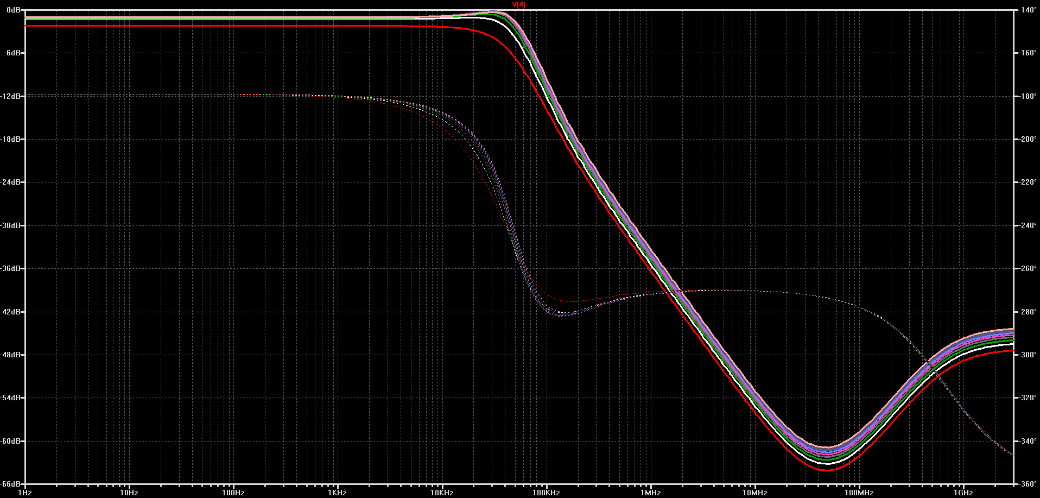Click the -24dB magnitude tick label

click(x=11, y=182)
